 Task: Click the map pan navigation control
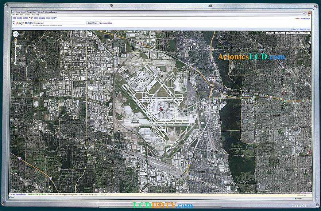16,35
